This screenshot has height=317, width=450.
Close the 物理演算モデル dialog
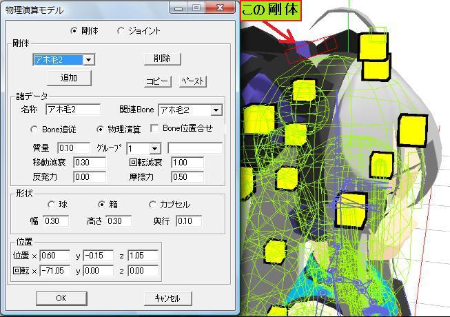point(221,8)
